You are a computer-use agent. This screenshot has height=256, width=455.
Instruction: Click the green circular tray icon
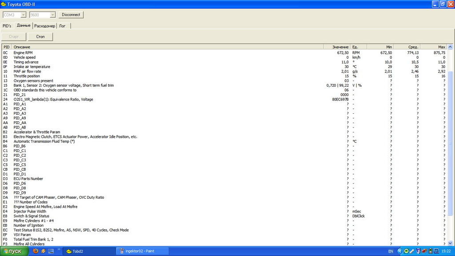[406, 251]
